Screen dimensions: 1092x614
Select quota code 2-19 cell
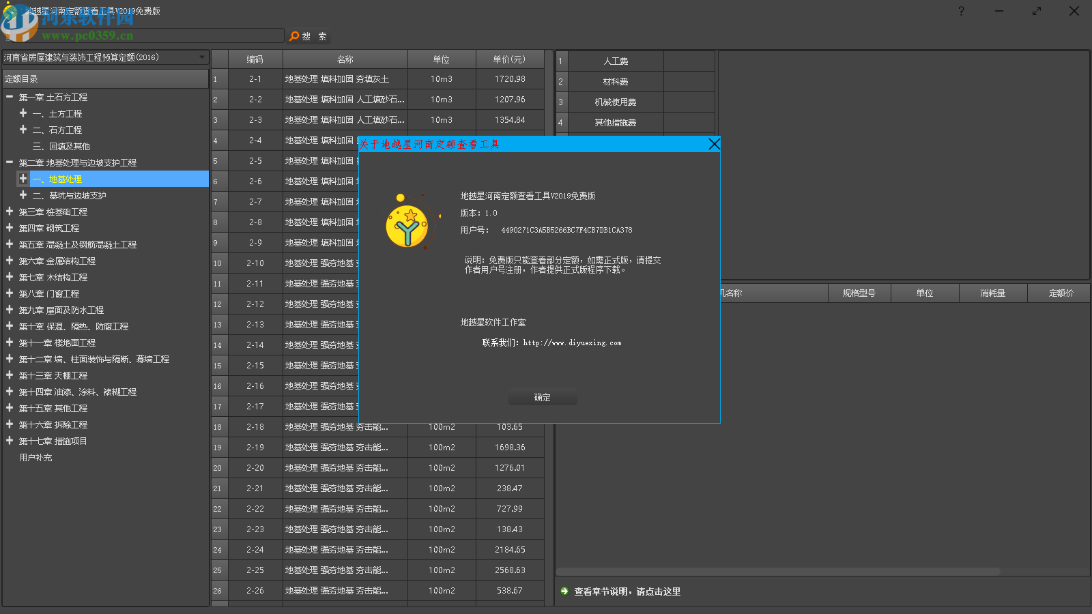pos(255,448)
